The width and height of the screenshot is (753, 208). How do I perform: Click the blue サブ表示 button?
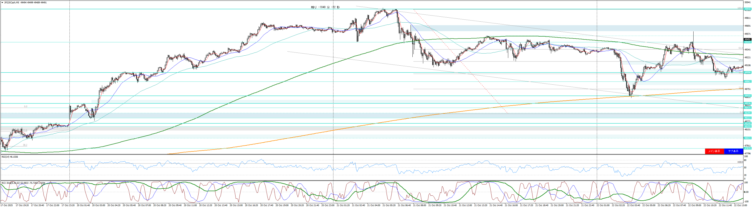[733, 151]
